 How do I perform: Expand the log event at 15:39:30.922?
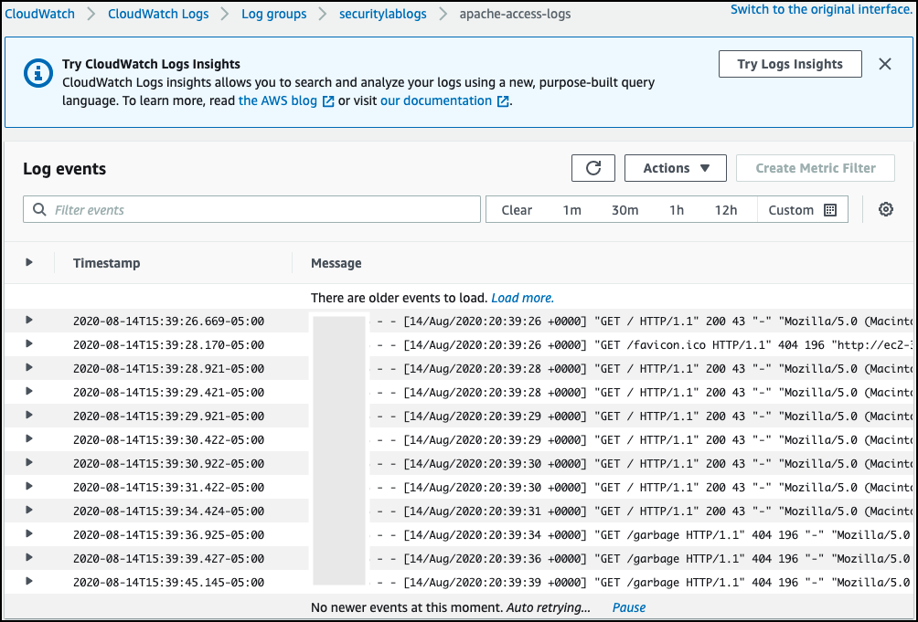28,462
